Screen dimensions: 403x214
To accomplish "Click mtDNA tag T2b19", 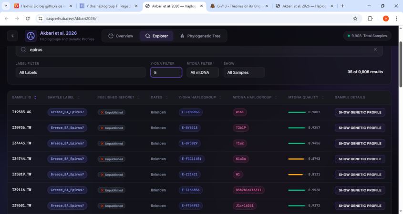I will tap(241, 128).
